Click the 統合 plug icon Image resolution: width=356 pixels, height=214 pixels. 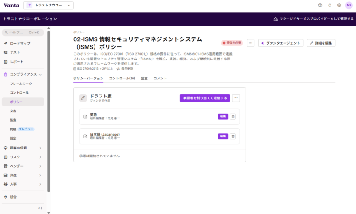[6, 197]
